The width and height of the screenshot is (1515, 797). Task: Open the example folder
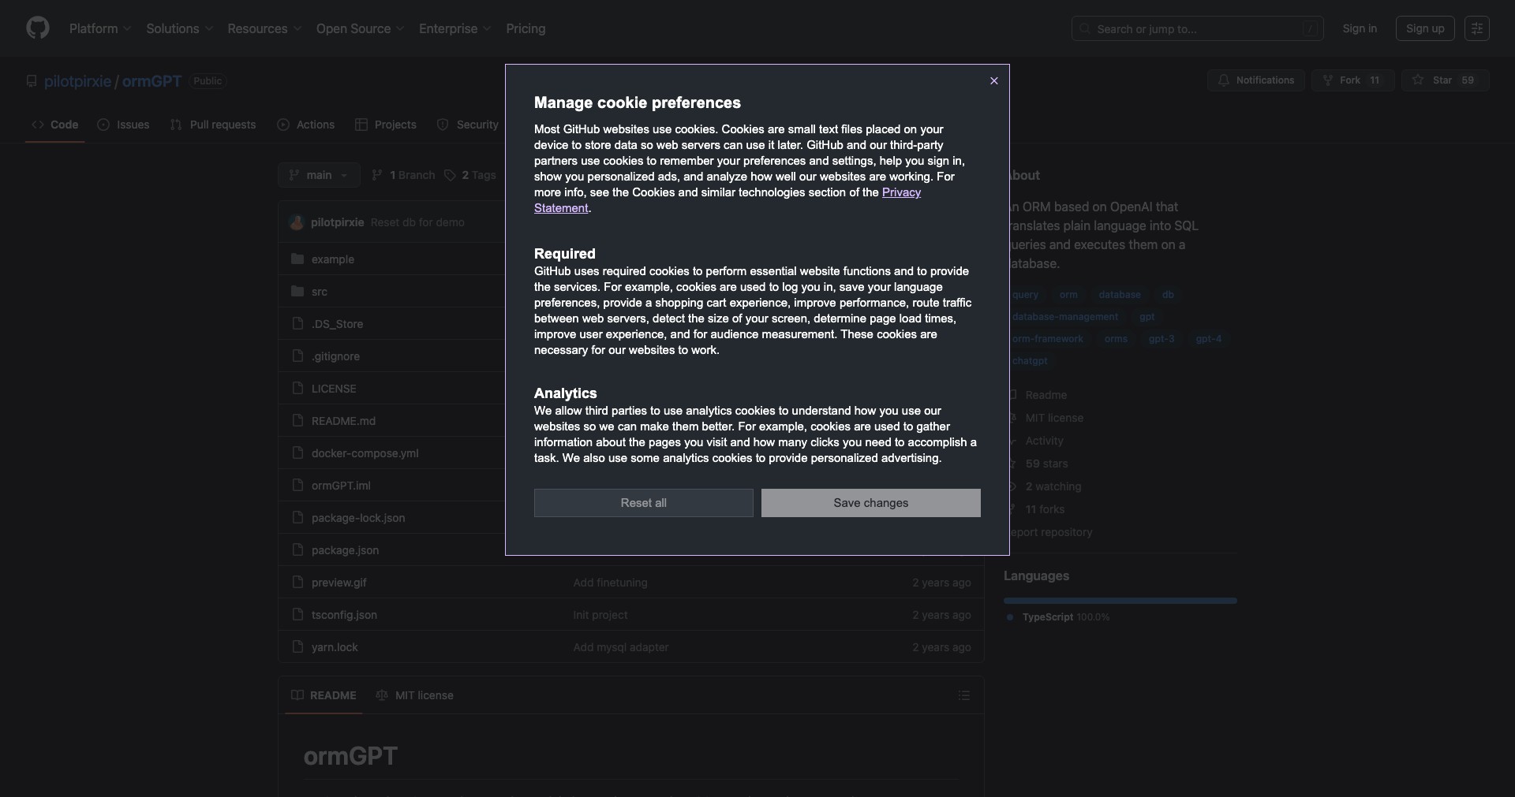pyautogui.click(x=332, y=259)
